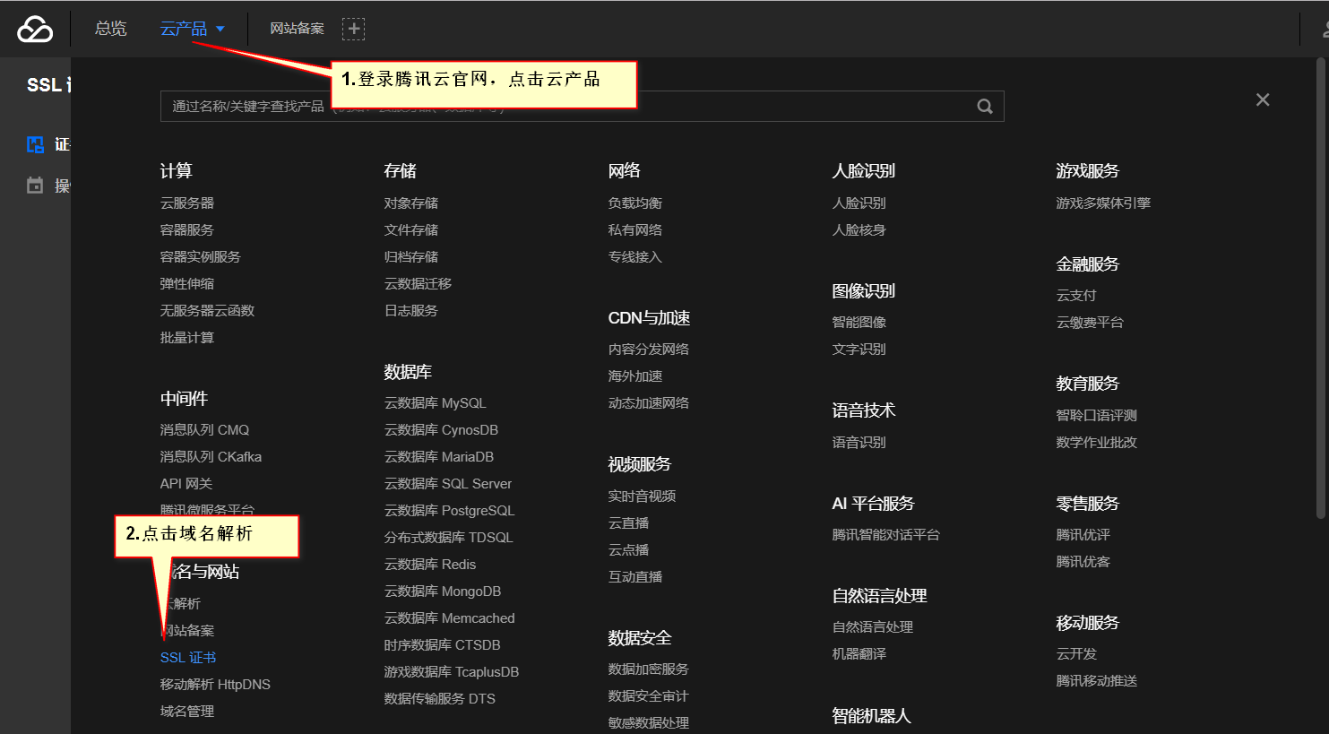Open 负载均衡 link
The width and height of the screenshot is (1329, 734).
635,203
